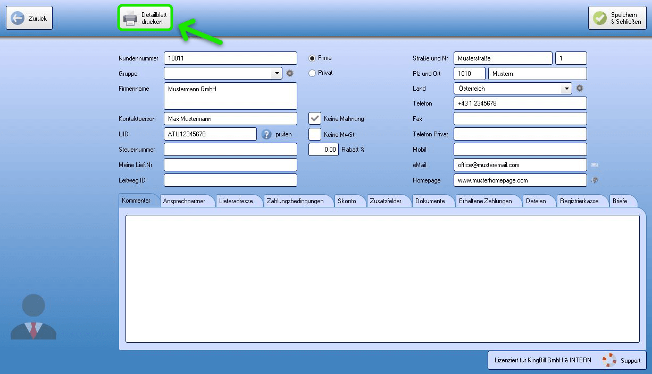The image size is (652, 374).
Task: Open the Land dropdown showing Österreich
Action: 566,89
